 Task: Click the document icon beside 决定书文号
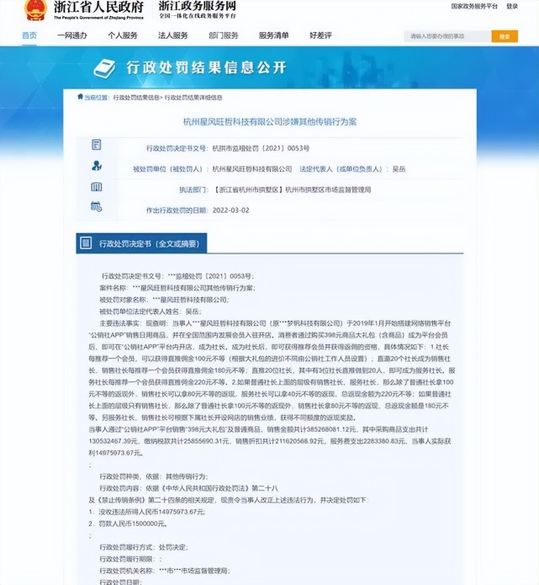click(x=97, y=145)
